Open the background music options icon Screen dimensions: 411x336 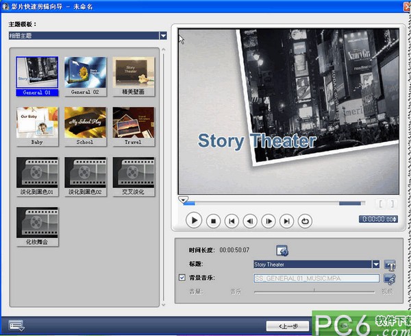click(390, 278)
